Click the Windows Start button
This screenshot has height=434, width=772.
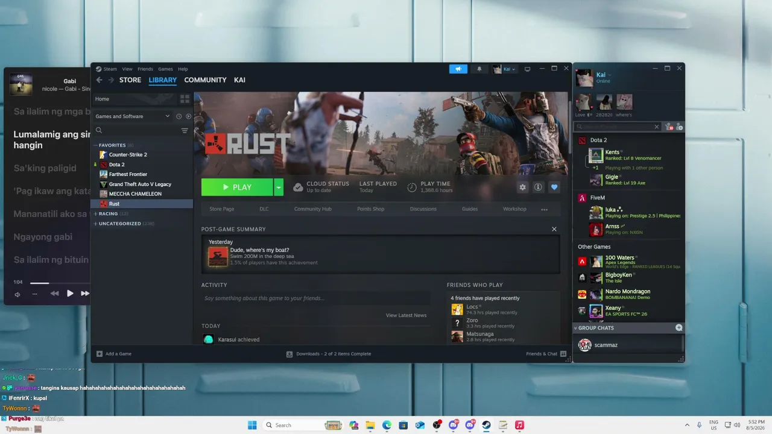click(x=252, y=425)
